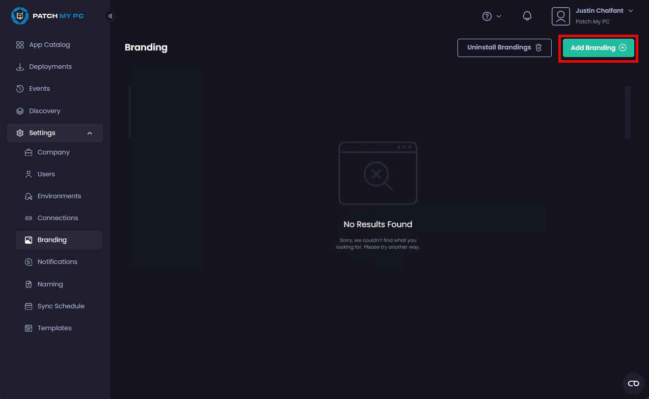Open Connections settings
Screen dimensions: 649x399
point(58,218)
